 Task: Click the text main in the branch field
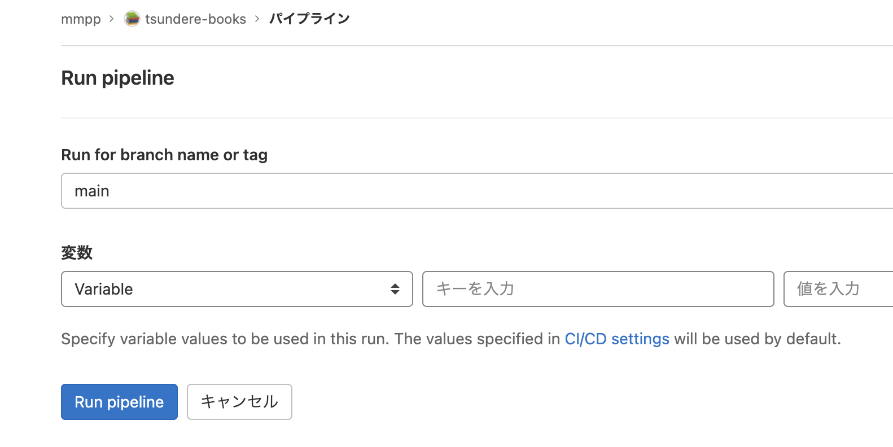tap(92, 191)
